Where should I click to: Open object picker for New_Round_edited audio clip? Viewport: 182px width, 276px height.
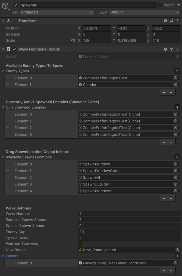(177, 250)
